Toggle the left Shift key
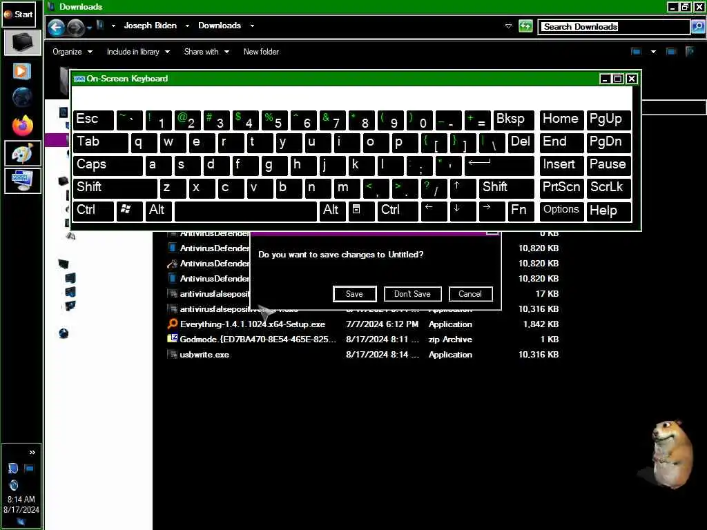Viewport: 707px width, 530px height. tap(115, 188)
